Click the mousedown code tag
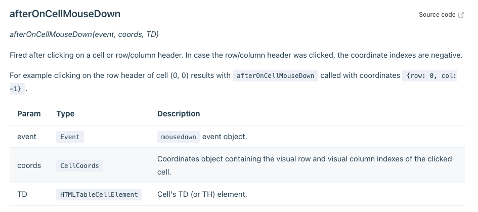Screen dimensions: 478x212 179,137
